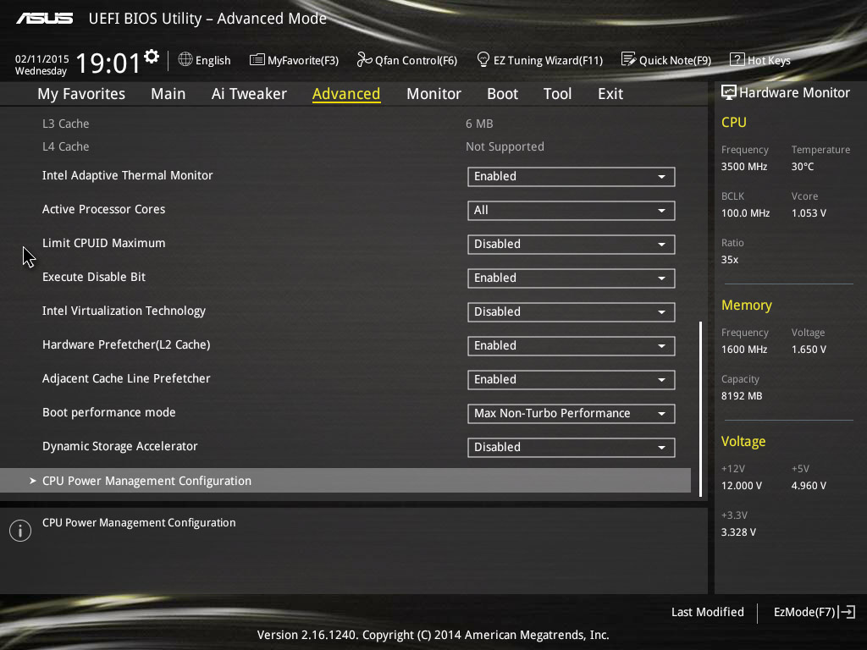Click the Ratio 35x value
Viewport: 867px width, 650px height.
(729, 260)
